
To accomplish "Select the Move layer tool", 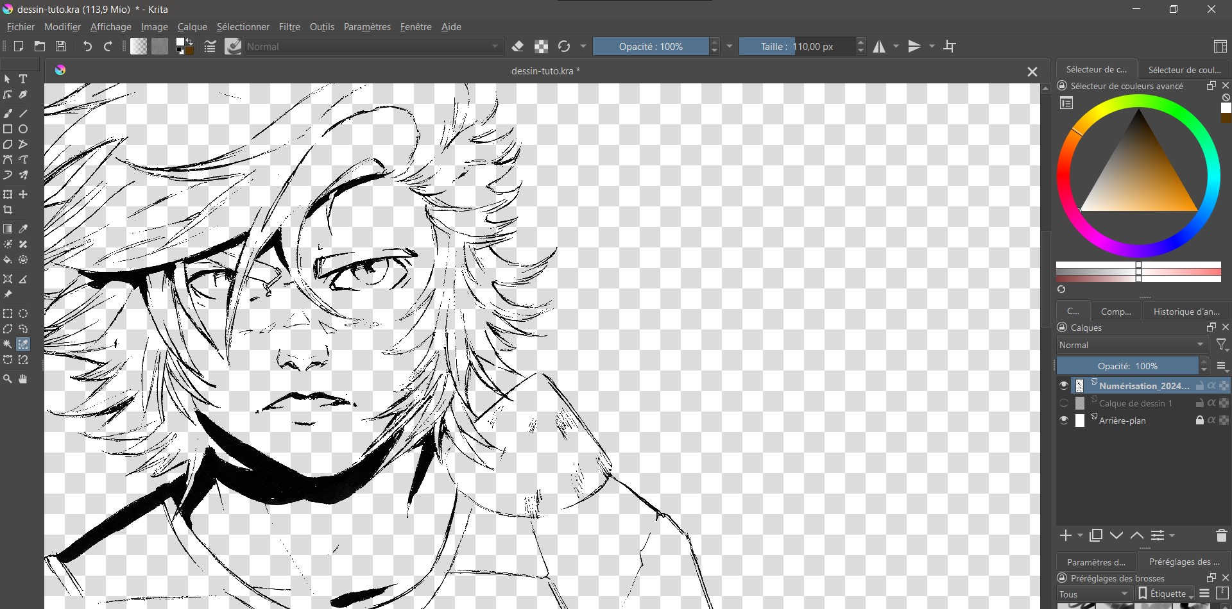I will (23, 194).
